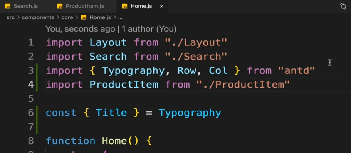The height and width of the screenshot is (153, 351).
Task: Open the 'You, seconds ago' blame annotation
Action: click(81, 29)
